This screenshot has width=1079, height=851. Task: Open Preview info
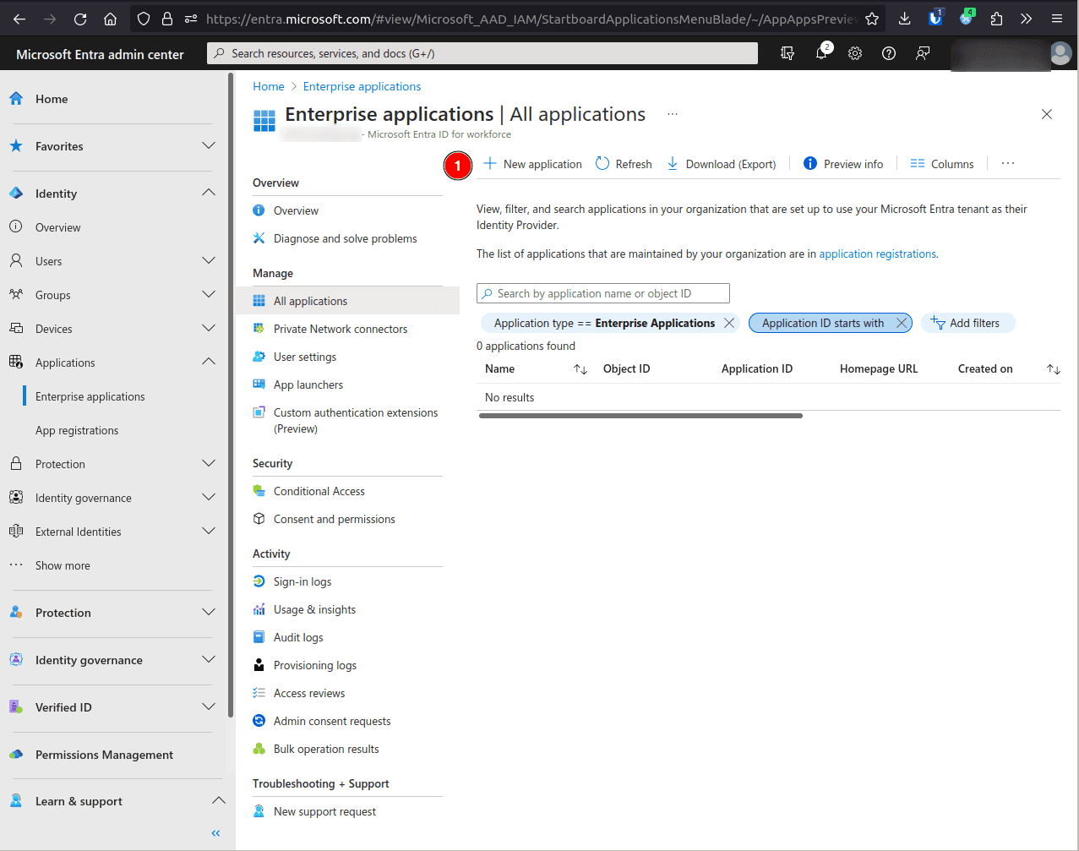[843, 164]
